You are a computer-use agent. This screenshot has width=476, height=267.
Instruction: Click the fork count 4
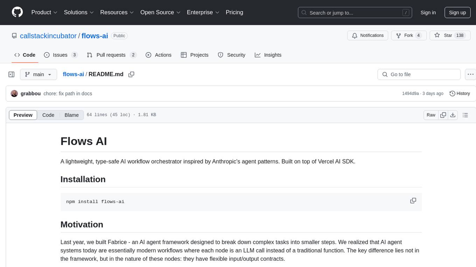click(x=419, y=36)
